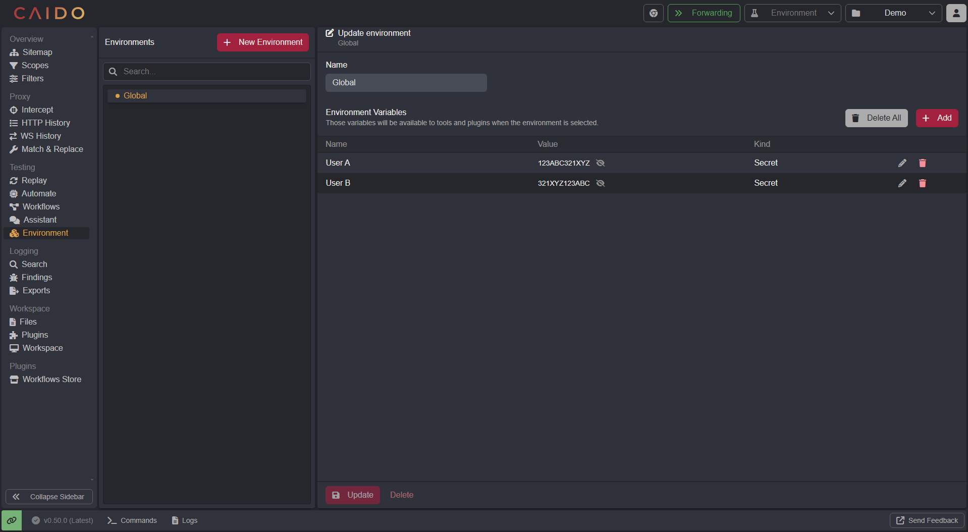Screen dimensions: 968x532
Task: Collapse the sidebar
Action: point(49,497)
